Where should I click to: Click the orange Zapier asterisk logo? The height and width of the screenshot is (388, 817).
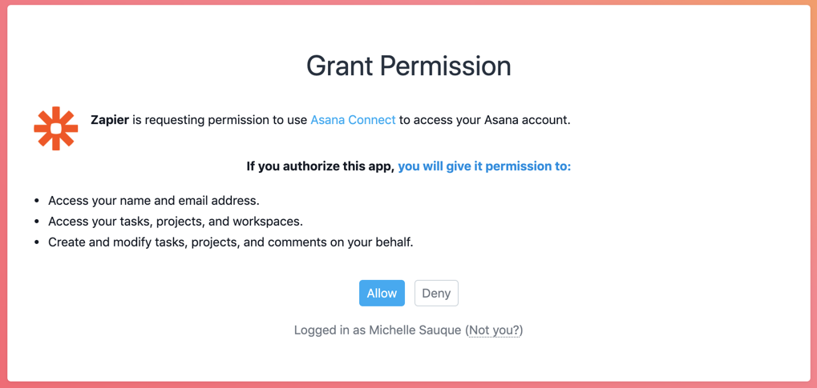click(56, 129)
